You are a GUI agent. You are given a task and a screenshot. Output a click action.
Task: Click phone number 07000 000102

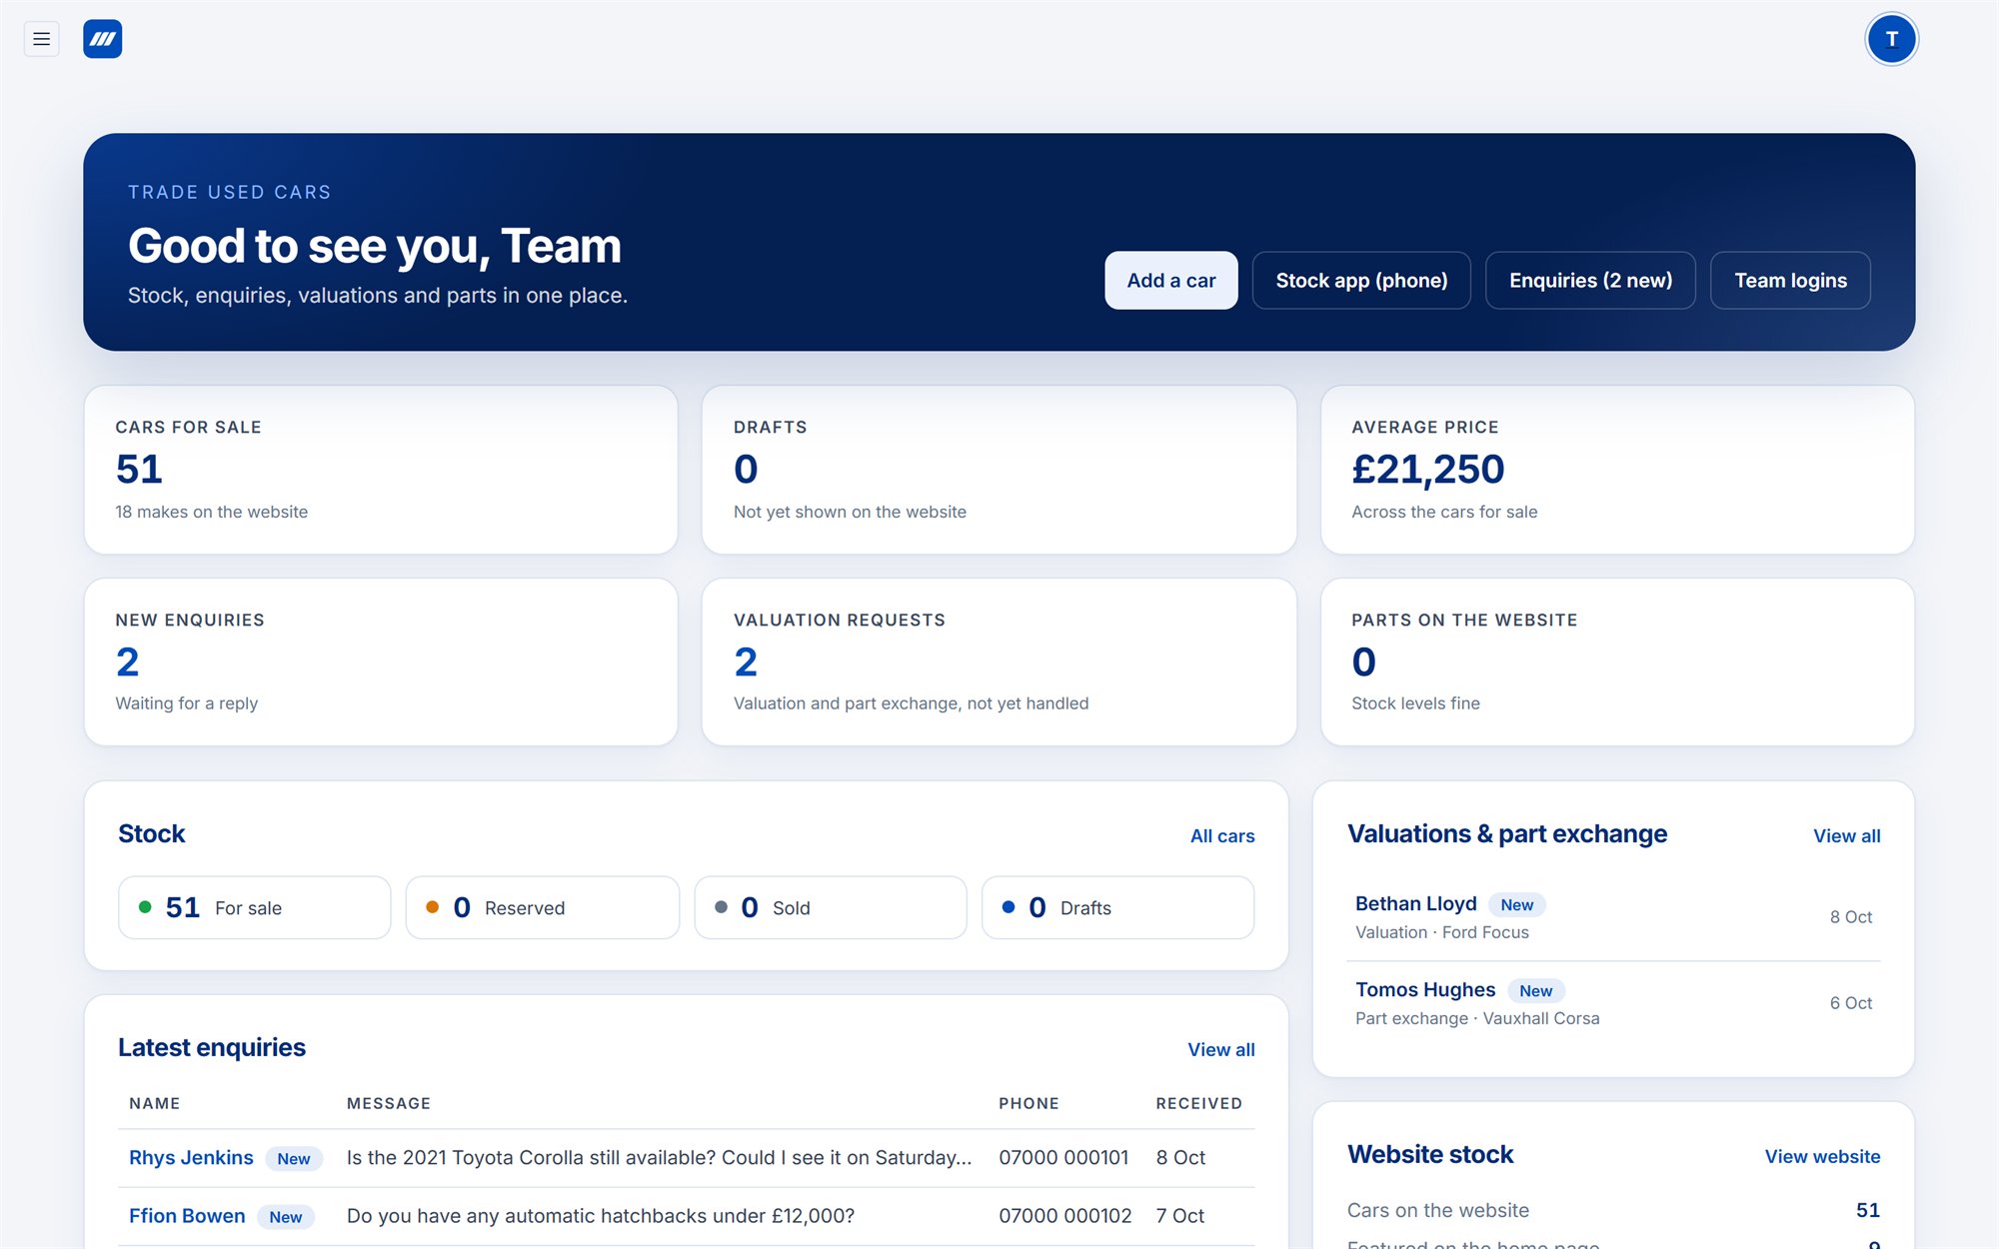[x=1064, y=1216]
